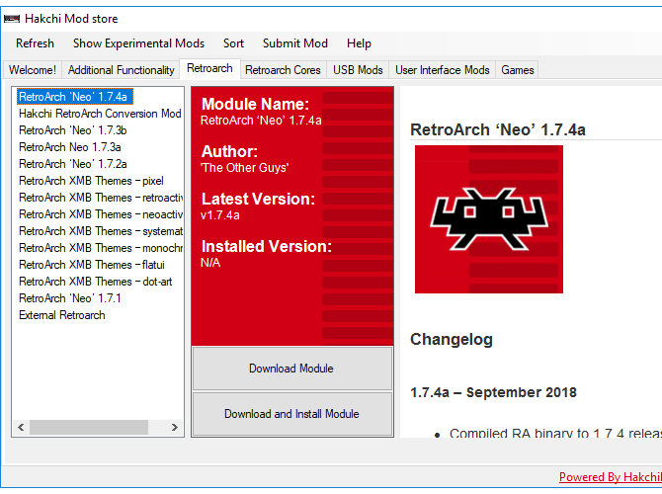Open the Help menu

coord(359,43)
